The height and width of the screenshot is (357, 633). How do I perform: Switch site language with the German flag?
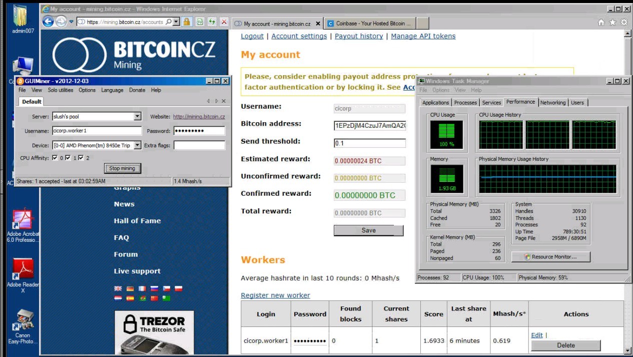tap(130, 288)
